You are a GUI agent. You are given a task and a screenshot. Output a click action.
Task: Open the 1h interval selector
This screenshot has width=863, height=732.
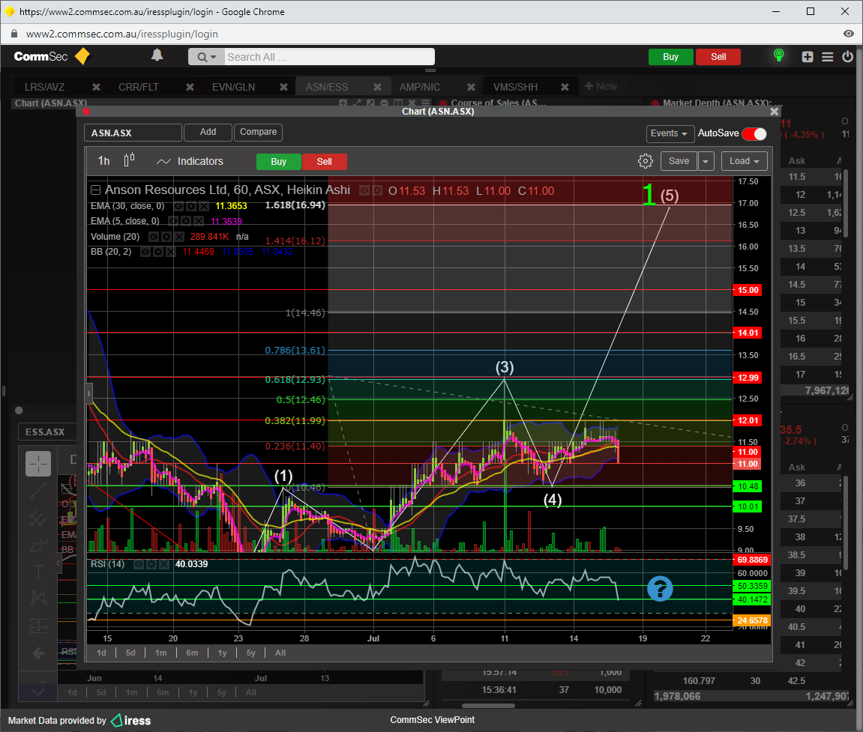pyautogui.click(x=104, y=160)
